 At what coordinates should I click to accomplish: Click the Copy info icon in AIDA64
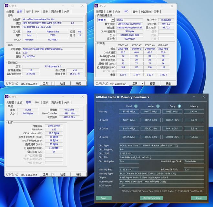(x=179, y=106)
